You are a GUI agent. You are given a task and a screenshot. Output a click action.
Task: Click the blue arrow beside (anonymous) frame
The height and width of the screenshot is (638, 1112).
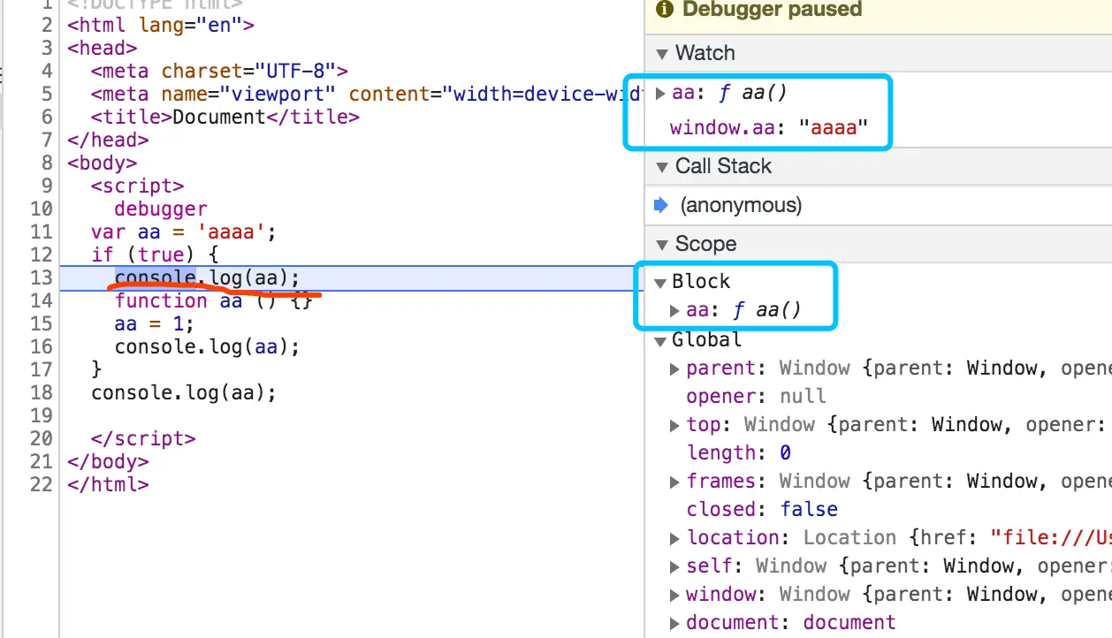(x=660, y=204)
